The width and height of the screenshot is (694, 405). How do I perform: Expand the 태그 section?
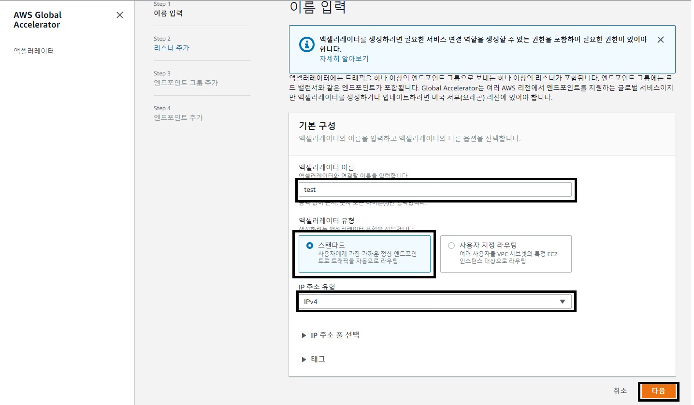point(313,359)
